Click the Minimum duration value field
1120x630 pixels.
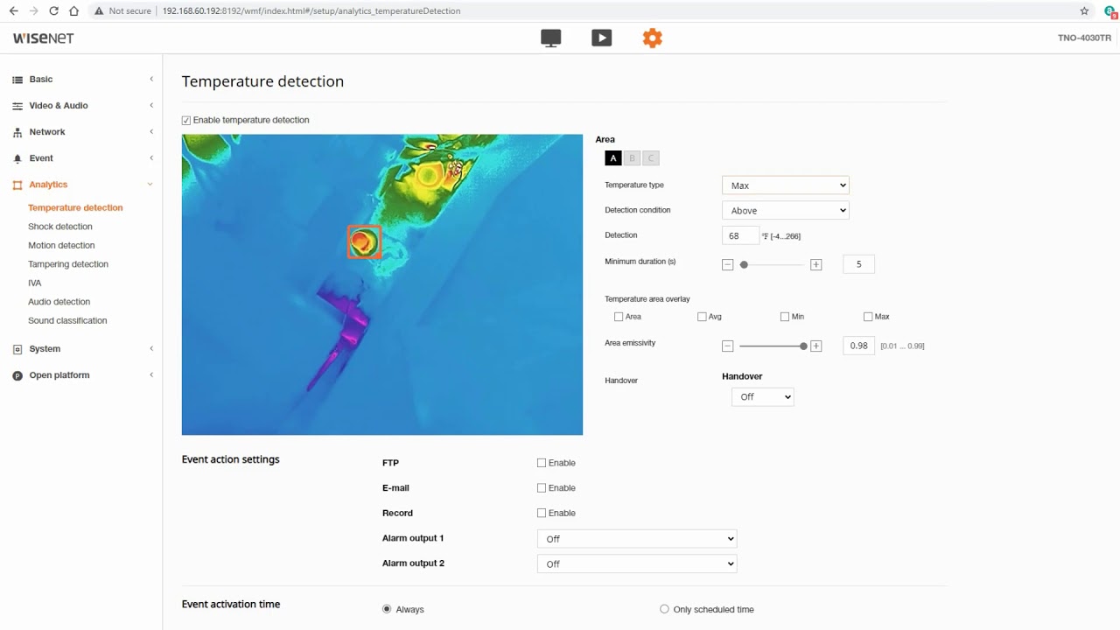858,264
